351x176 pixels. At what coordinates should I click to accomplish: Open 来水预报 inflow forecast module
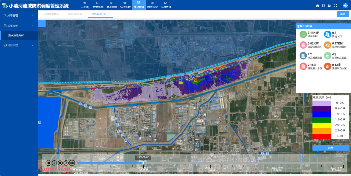[111, 5]
